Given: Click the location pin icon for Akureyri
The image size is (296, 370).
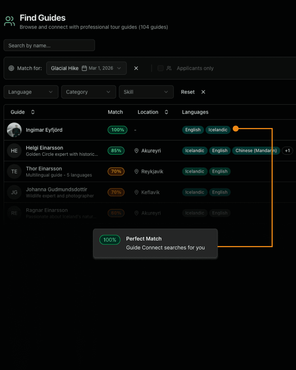Looking at the screenshot, I should 137,151.
